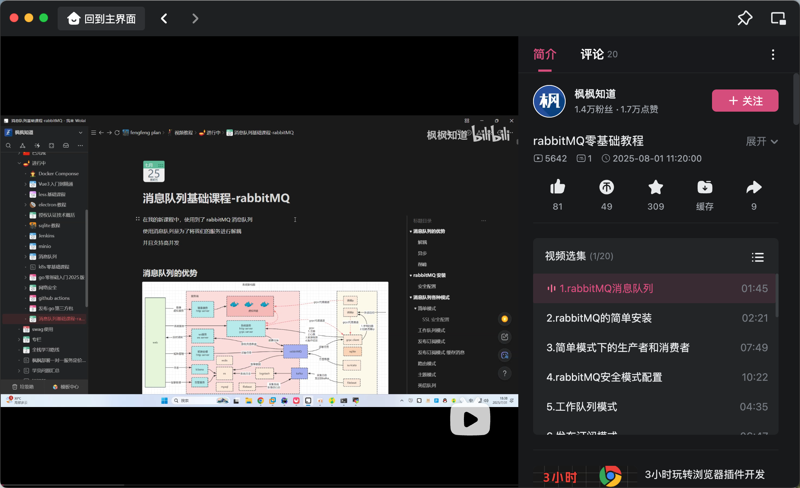Viewport: 800px width, 488px height.
Task: Click the floating edit note icon
Action: 505,337
